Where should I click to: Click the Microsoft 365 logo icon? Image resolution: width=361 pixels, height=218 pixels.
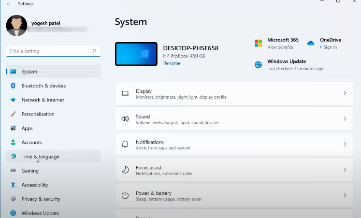click(x=258, y=44)
